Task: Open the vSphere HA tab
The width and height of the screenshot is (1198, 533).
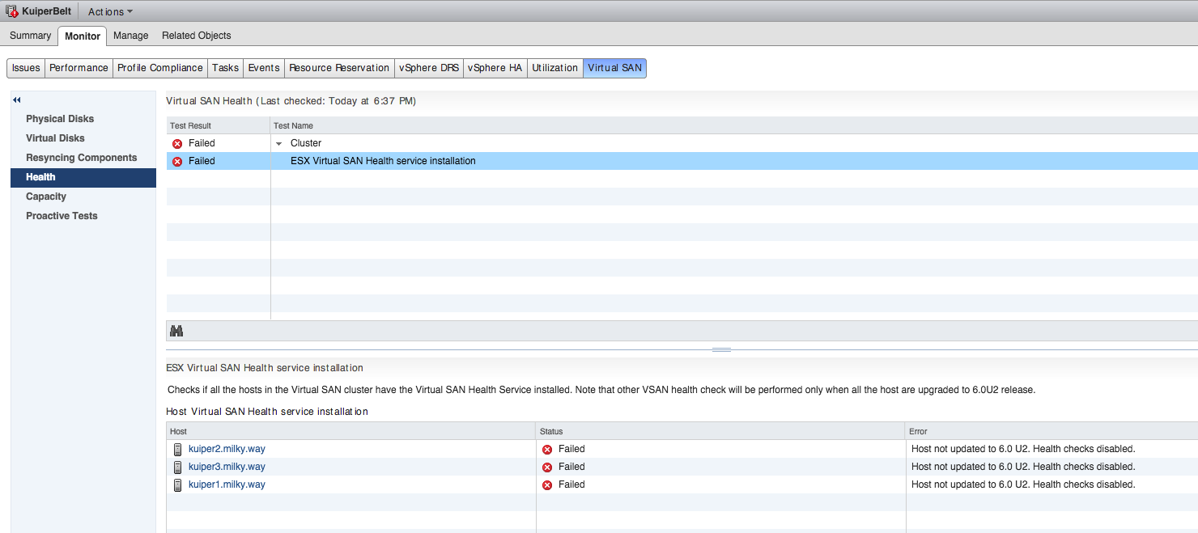Action: [x=495, y=68]
